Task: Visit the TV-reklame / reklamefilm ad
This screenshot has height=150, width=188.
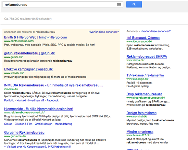Action: click(145, 75)
